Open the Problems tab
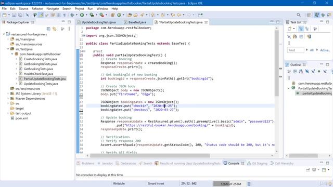 point(85,163)
